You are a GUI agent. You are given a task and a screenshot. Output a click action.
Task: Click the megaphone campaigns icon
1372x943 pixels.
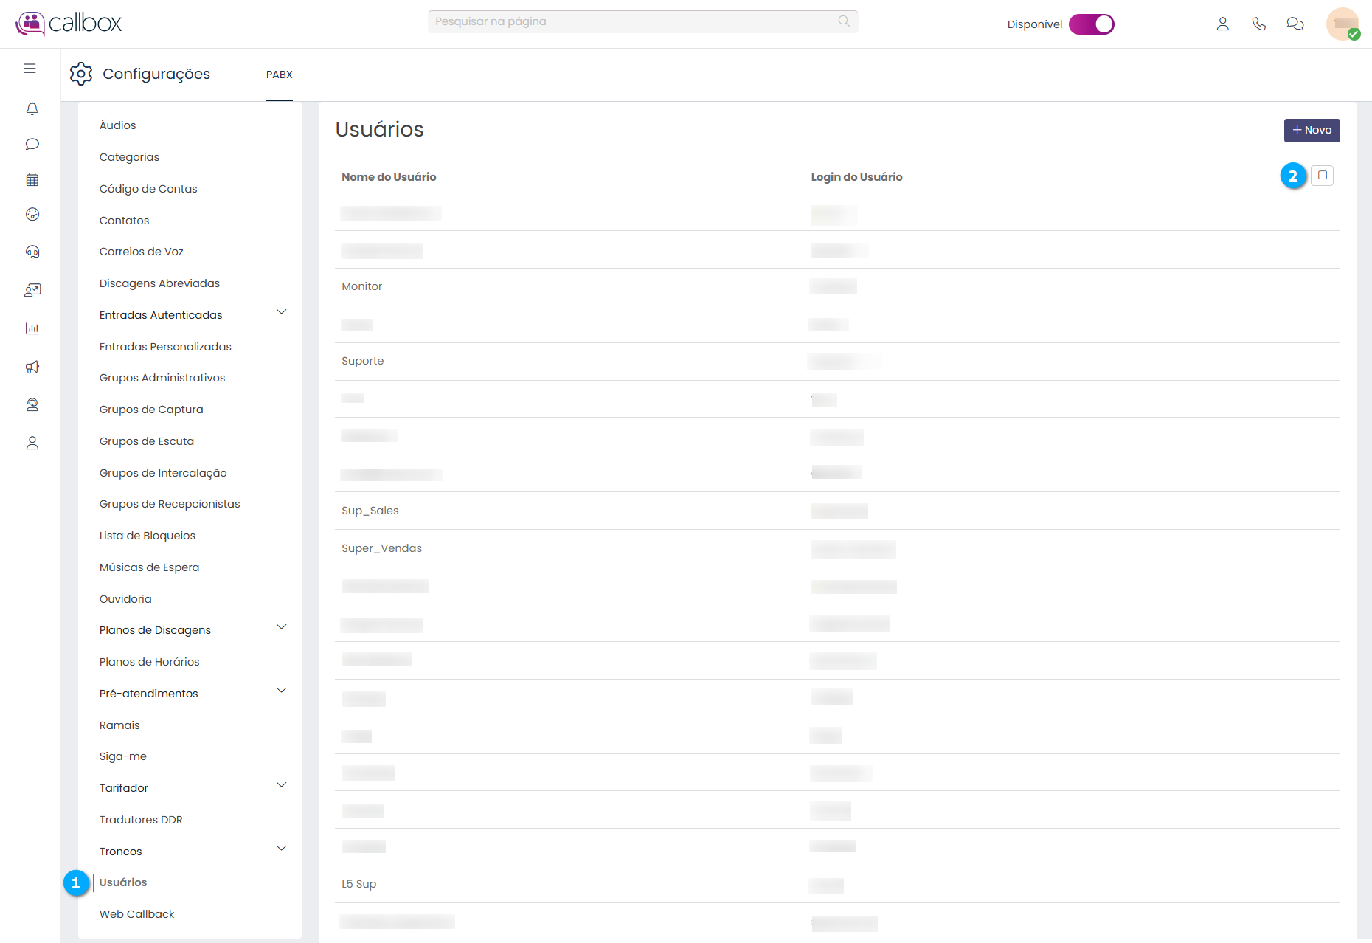click(x=32, y=367)
